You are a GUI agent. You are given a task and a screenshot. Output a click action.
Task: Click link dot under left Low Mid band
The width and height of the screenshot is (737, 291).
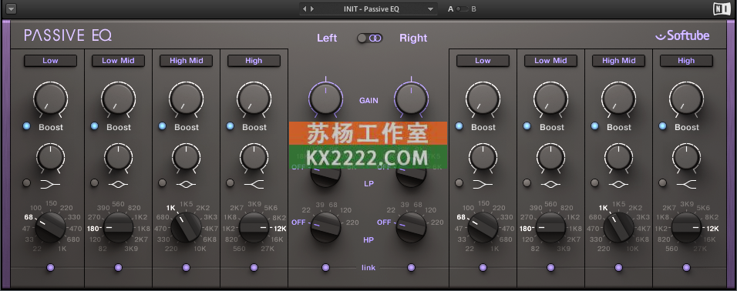118,268
